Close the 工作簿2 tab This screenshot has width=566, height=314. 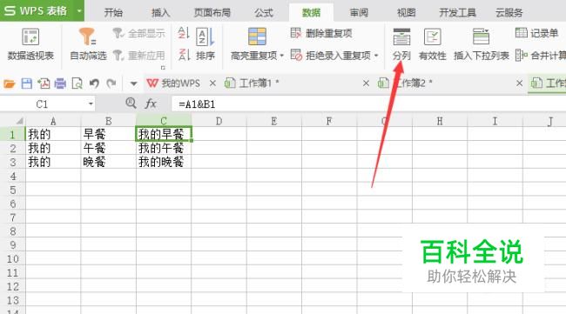pyautogui.click(x=520, y=84)
